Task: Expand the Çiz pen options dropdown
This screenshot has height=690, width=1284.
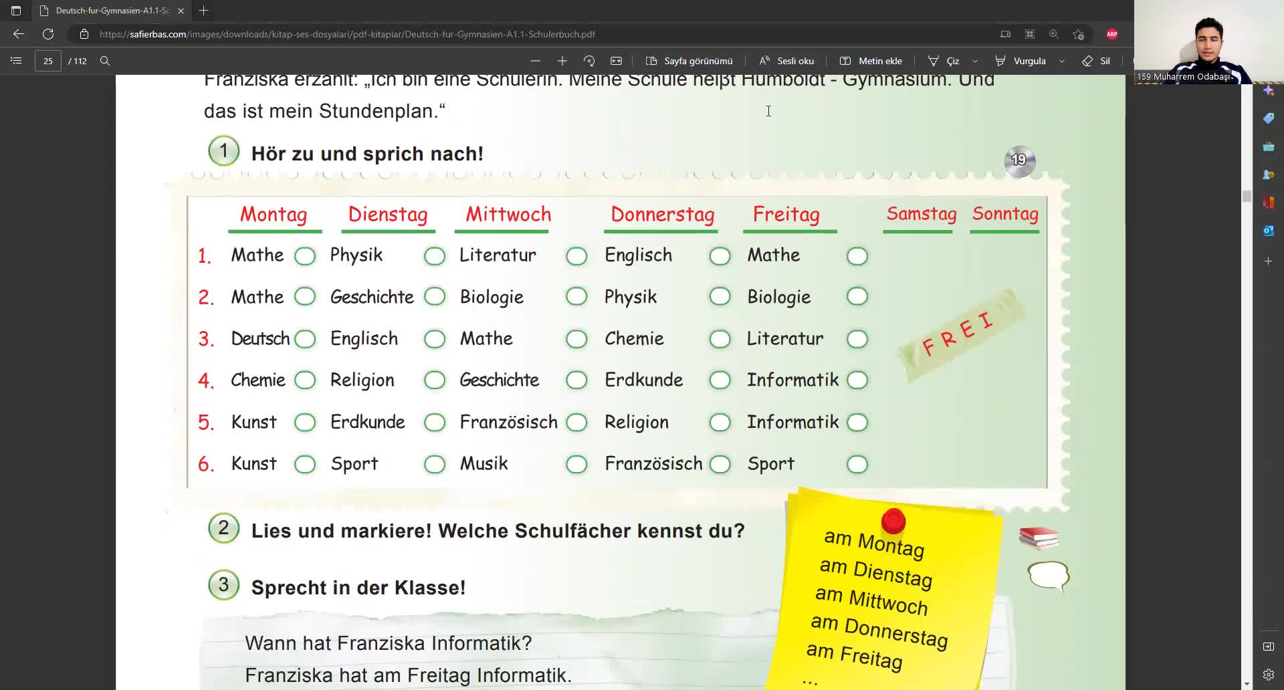Action: [x=975, y=61]
